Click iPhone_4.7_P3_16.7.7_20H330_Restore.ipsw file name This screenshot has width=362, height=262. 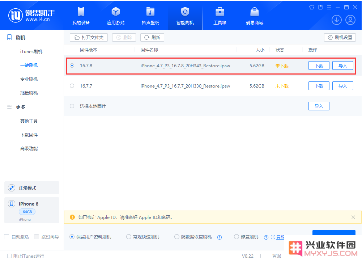[186, 86]
